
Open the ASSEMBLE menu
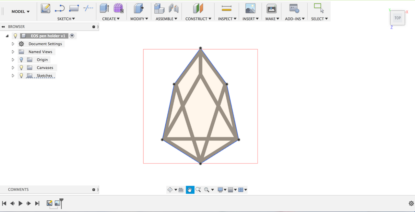pos(167,19)
